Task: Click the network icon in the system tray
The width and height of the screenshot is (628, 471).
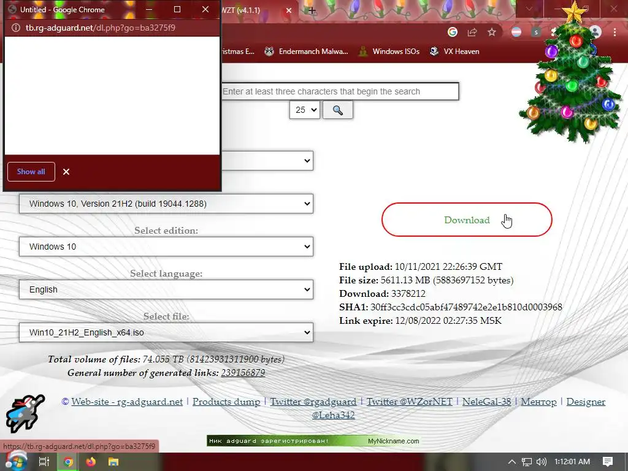Action: (527, 462)
